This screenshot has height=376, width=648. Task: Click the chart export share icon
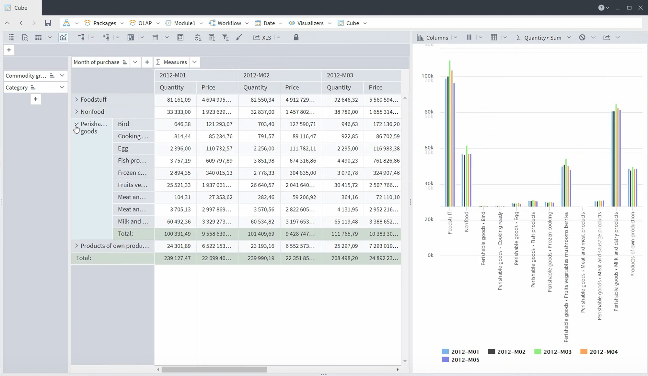point(607,38)
